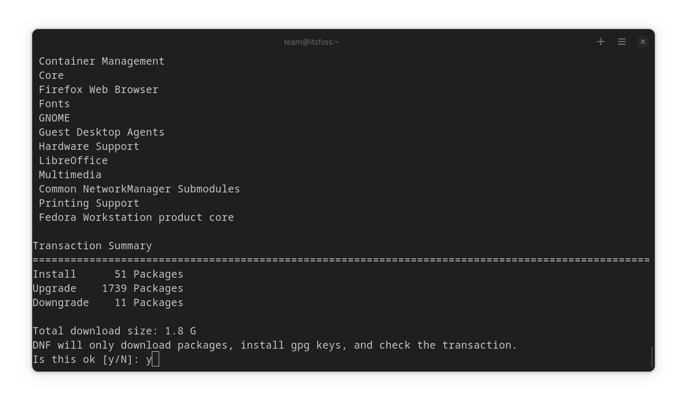
Task: Click on the 'GNOME' group text
Action: (x=54, y=118)
